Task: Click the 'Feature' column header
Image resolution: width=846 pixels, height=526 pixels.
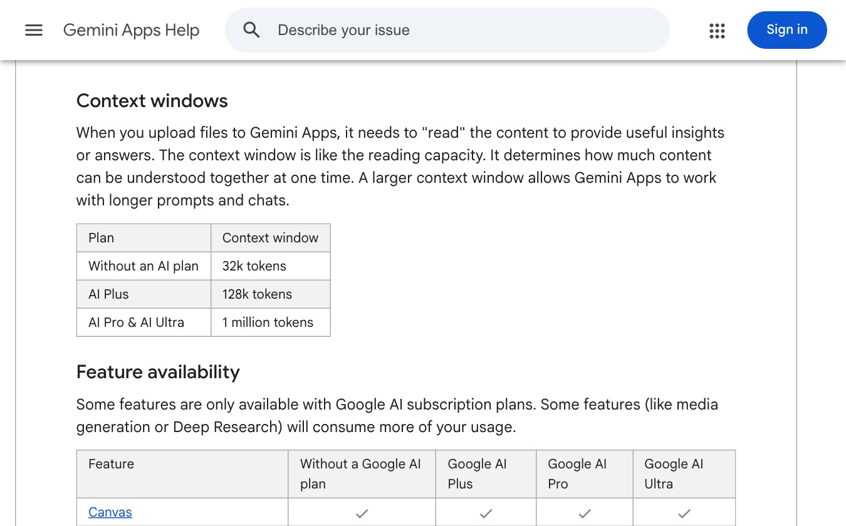Action: point(182,474)
